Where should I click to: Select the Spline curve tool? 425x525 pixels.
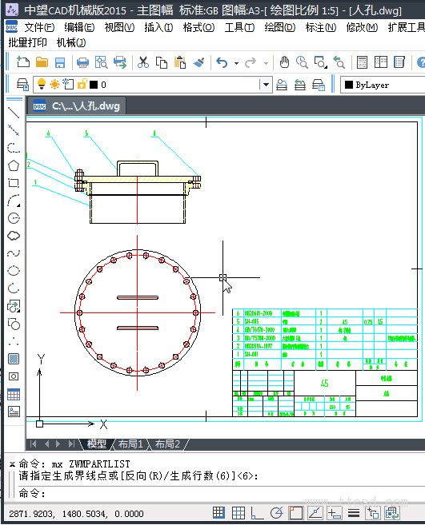tap(14, 253)
